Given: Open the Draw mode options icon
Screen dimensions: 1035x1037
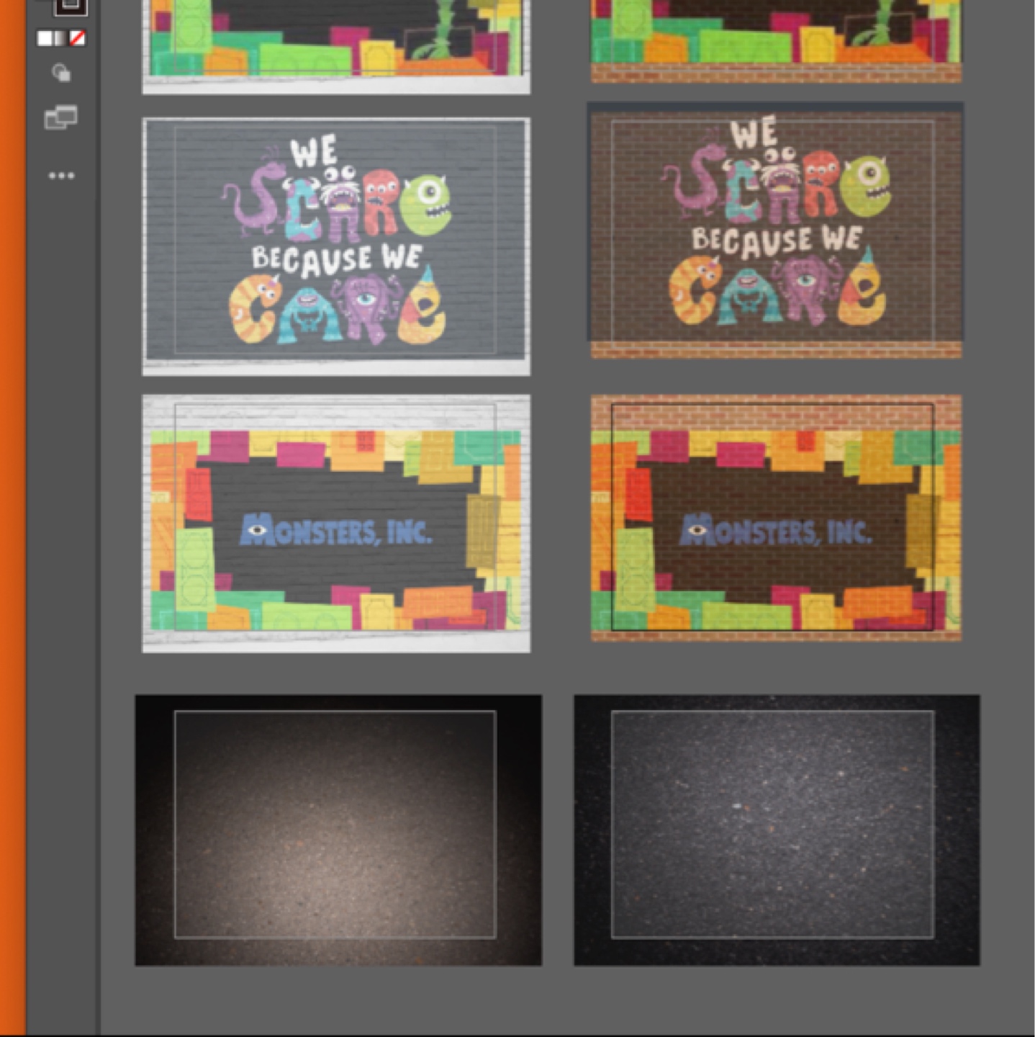Looking at the screenshot, I should coord(61,73).
